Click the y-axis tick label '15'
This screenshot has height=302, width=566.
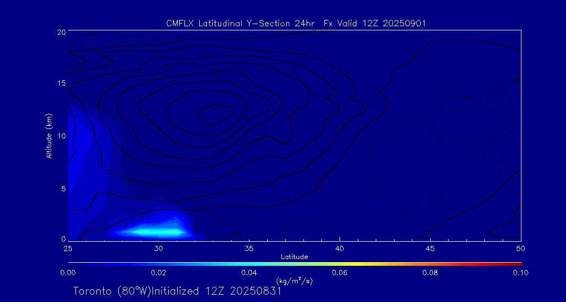(x=61, y=83)
